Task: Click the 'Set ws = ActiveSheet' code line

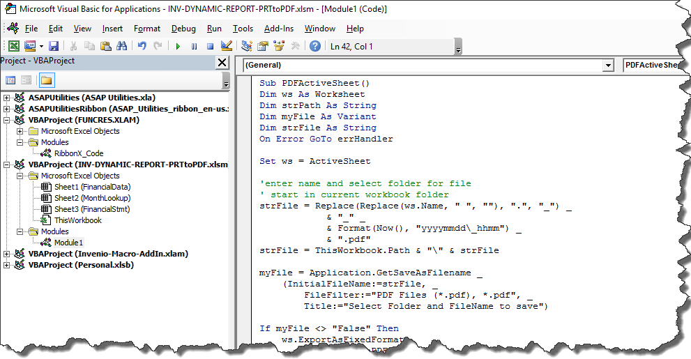Action: 315,161
